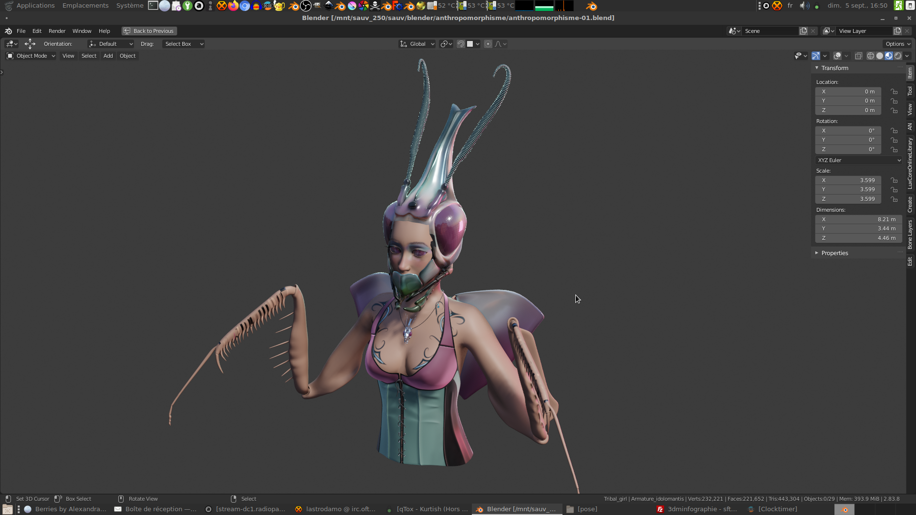Image resolution: width=916 pixels, height=515 pixels.
Task: Open the Applications system menu
Action: (35, 6)
